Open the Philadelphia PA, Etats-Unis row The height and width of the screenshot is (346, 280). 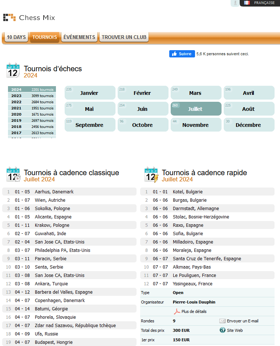point(69,250)
